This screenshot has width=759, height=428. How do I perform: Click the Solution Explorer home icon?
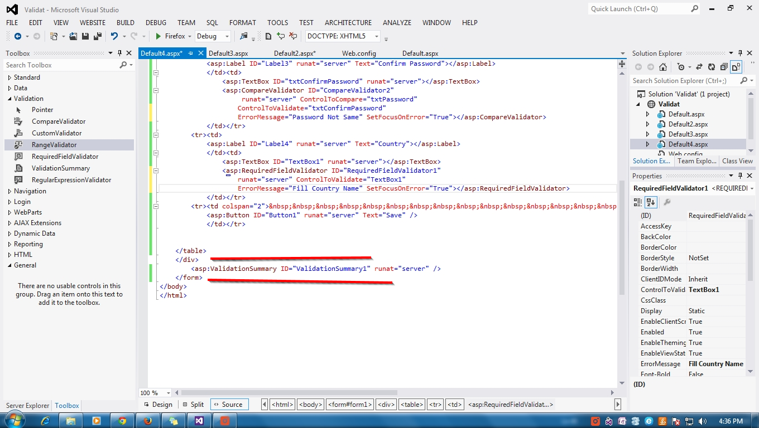pyautogui.click(x=663, y=67)
